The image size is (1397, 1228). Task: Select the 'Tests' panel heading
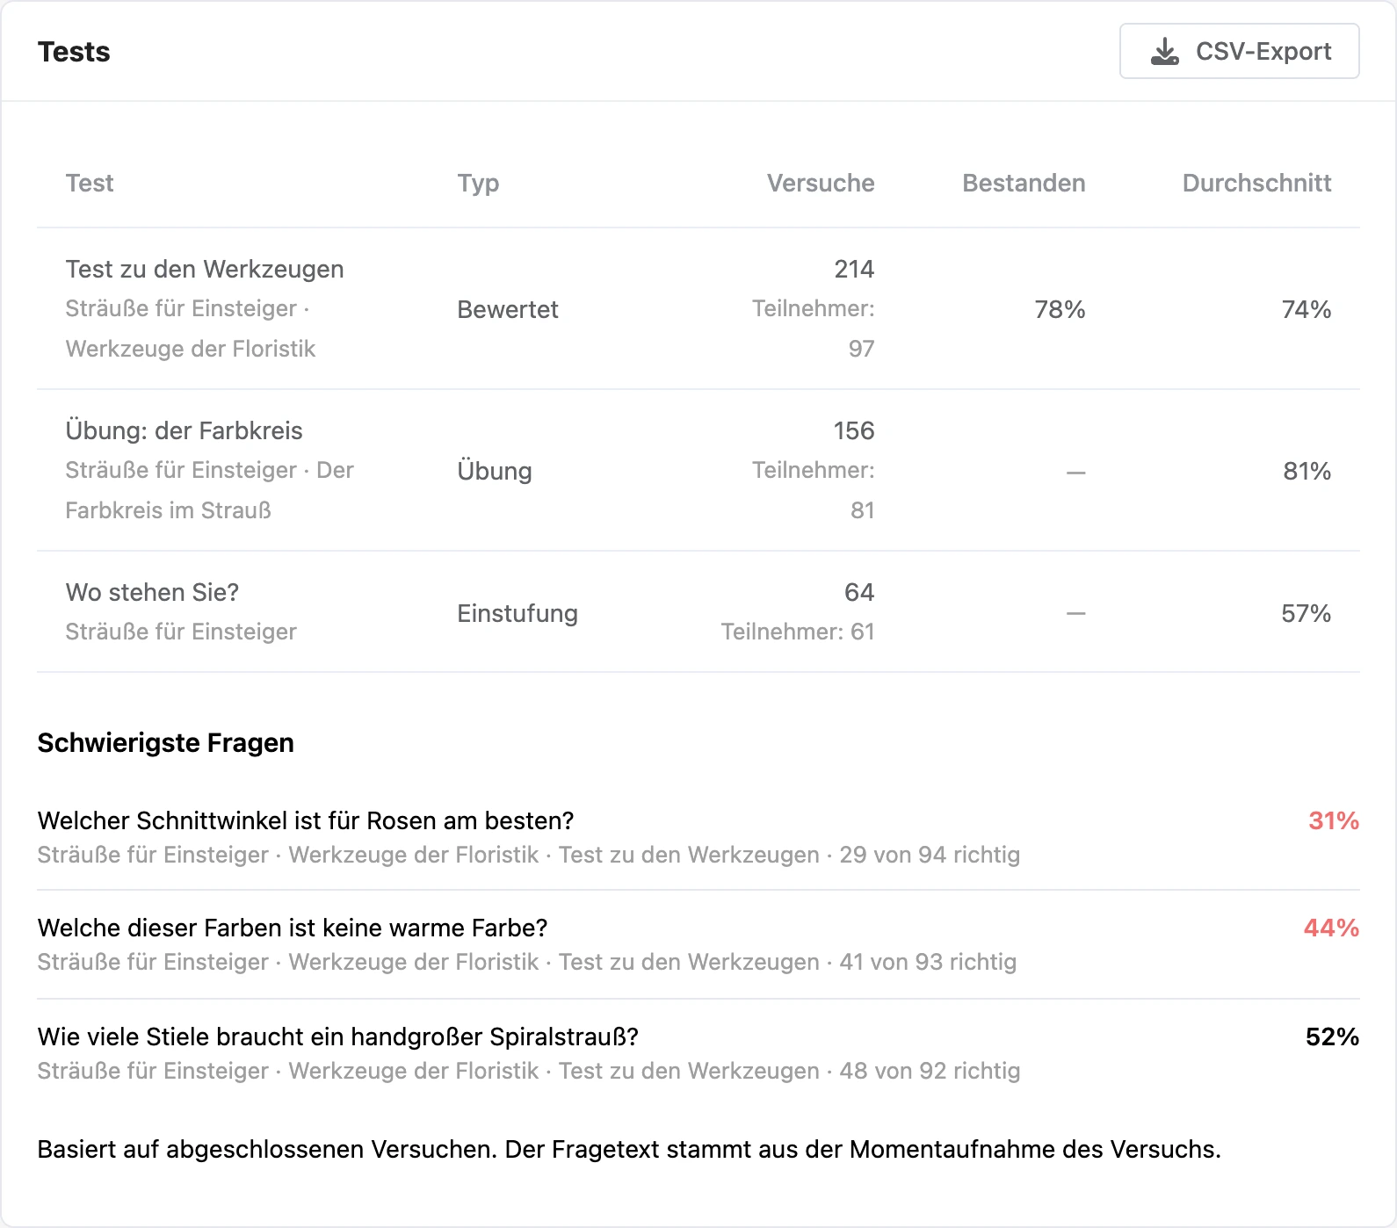(74, 52)
